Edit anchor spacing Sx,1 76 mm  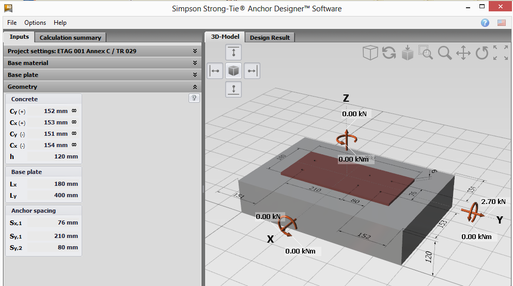(x=53, y=223)
